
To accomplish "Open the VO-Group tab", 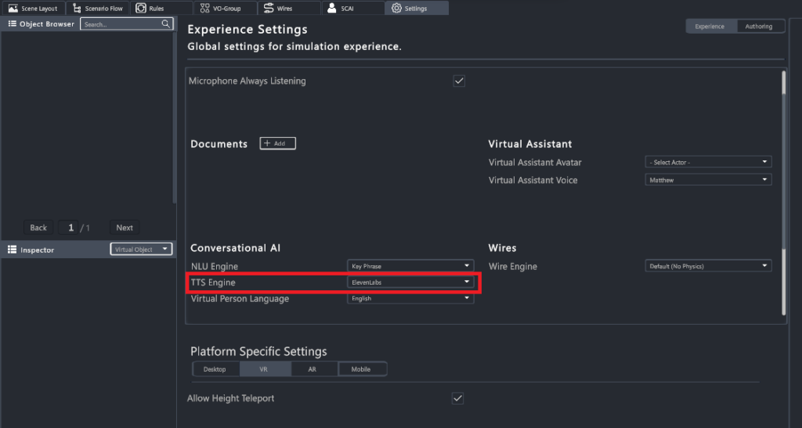I will coord(226,8).
